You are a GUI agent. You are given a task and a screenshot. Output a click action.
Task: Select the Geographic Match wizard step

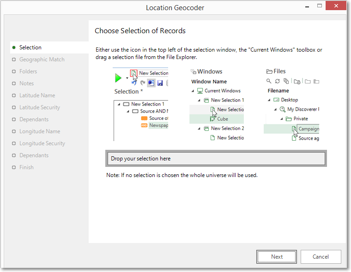(42, 59)
